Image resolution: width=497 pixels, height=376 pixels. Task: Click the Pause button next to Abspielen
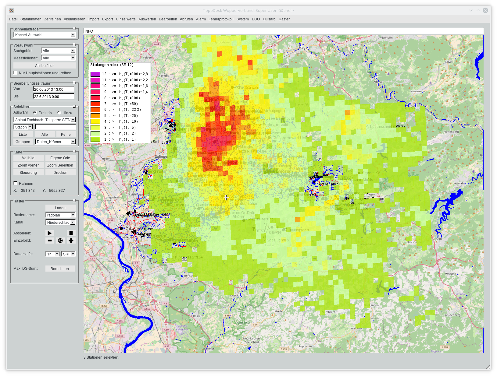pos(71,233)
